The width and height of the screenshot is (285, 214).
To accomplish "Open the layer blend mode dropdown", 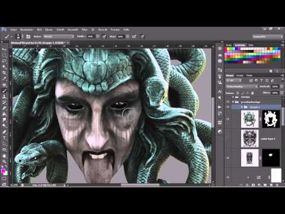I will click(242, 87).
